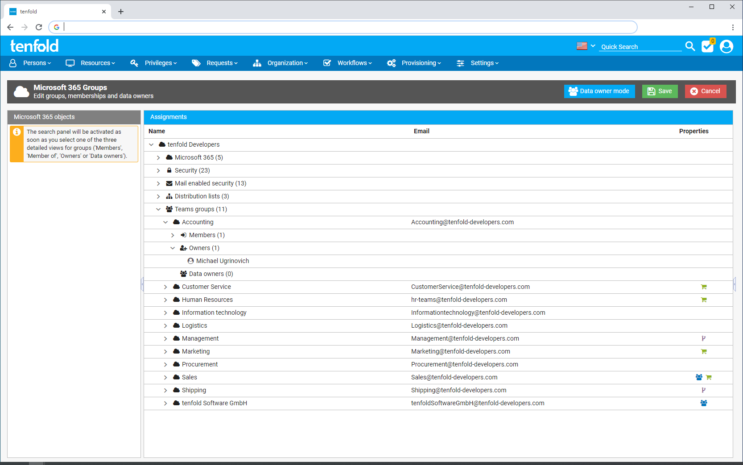Go back in browser
This screenshot has height=465, width=743.
tap(10, 27)
